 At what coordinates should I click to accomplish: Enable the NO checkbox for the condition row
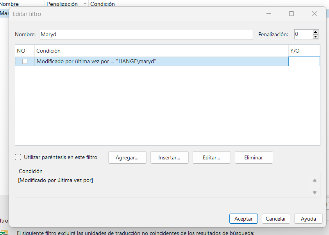25,61
